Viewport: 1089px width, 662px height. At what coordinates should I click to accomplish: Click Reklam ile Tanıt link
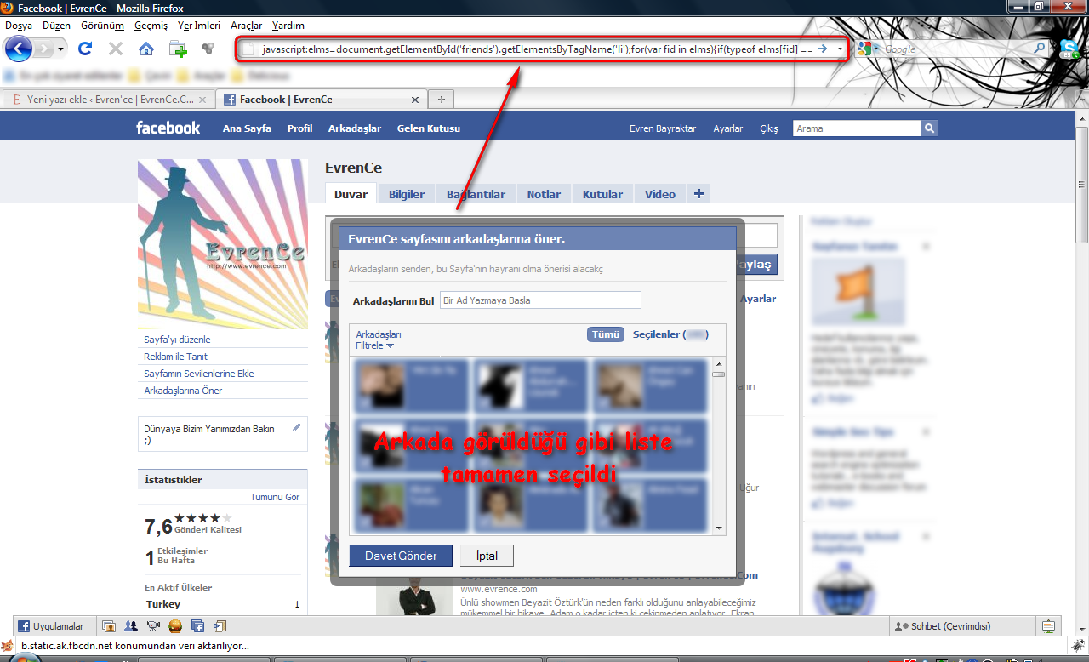pos(175,357)
